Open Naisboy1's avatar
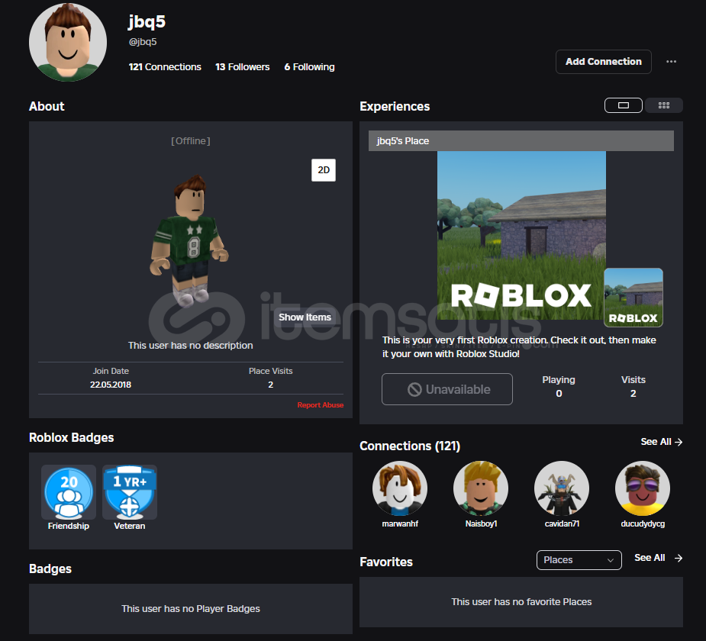 tap(481, 488)
